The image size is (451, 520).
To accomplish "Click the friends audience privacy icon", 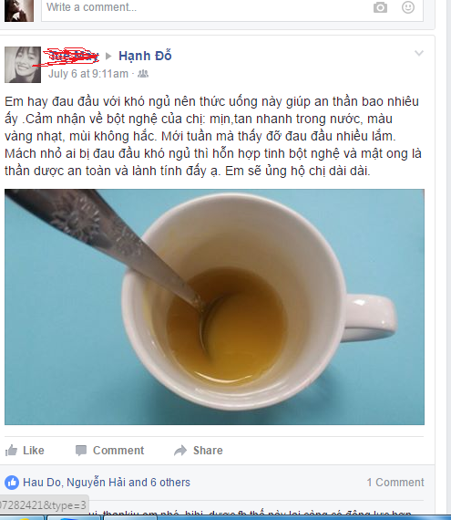I will [143, 74].
